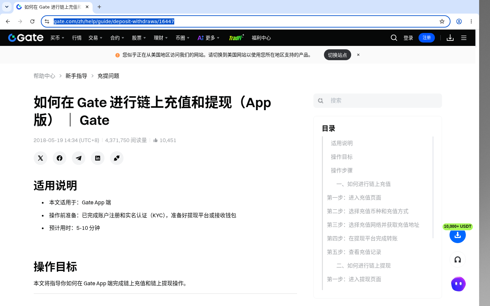Click the download app icon in header
The width and height of the screenshot is (490, 306).
tap(450, 38)
